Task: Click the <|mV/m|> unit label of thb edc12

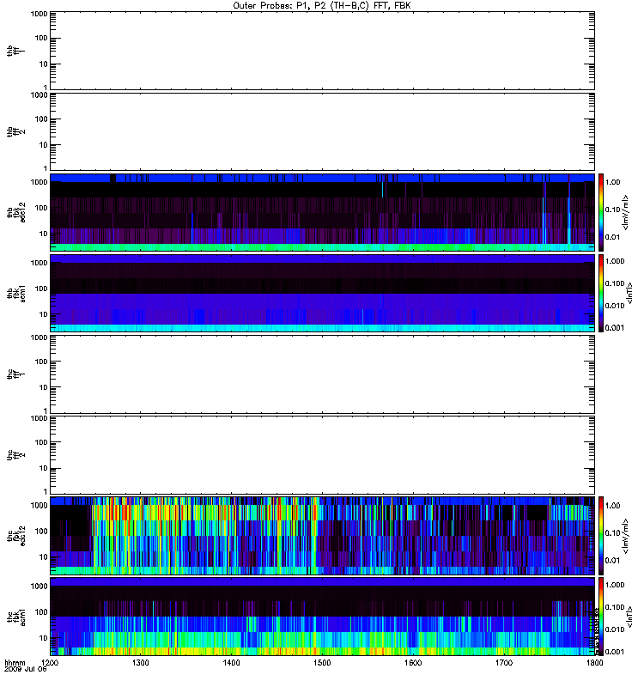Action: [625, 212]
